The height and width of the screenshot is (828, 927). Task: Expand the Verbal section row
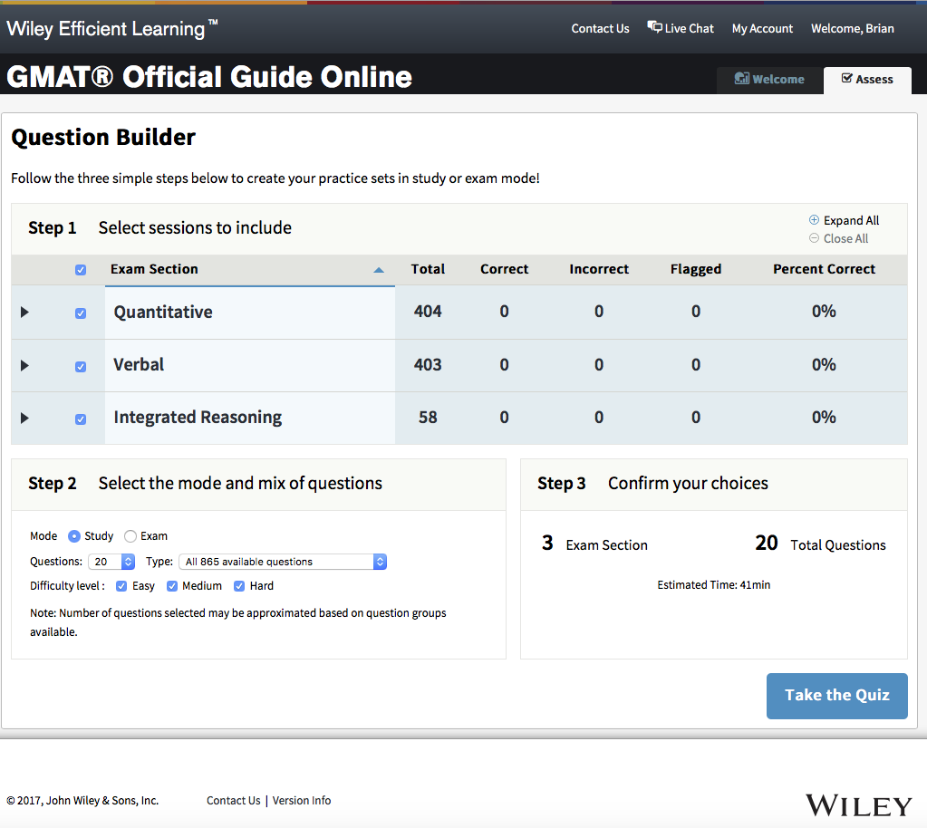(x=24, y=365)
